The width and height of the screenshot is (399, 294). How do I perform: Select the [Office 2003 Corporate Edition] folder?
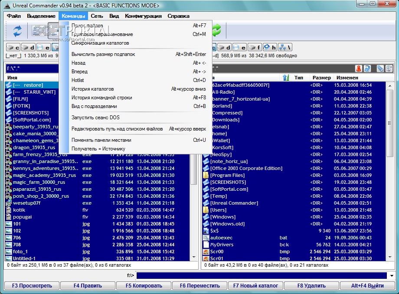pos(294,168)
